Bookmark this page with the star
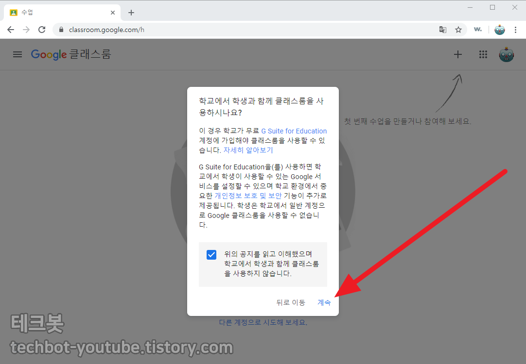Viewport: 526px width, 364px height. click(x=458, y=30)
